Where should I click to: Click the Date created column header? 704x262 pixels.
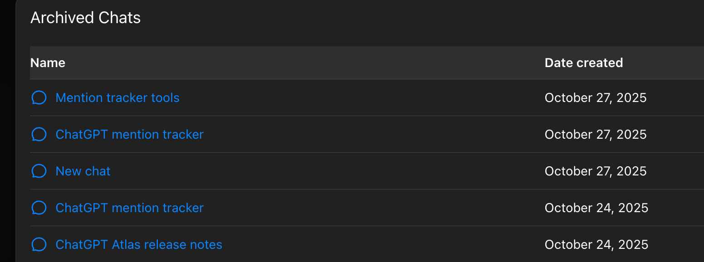[x=584, y=63]
